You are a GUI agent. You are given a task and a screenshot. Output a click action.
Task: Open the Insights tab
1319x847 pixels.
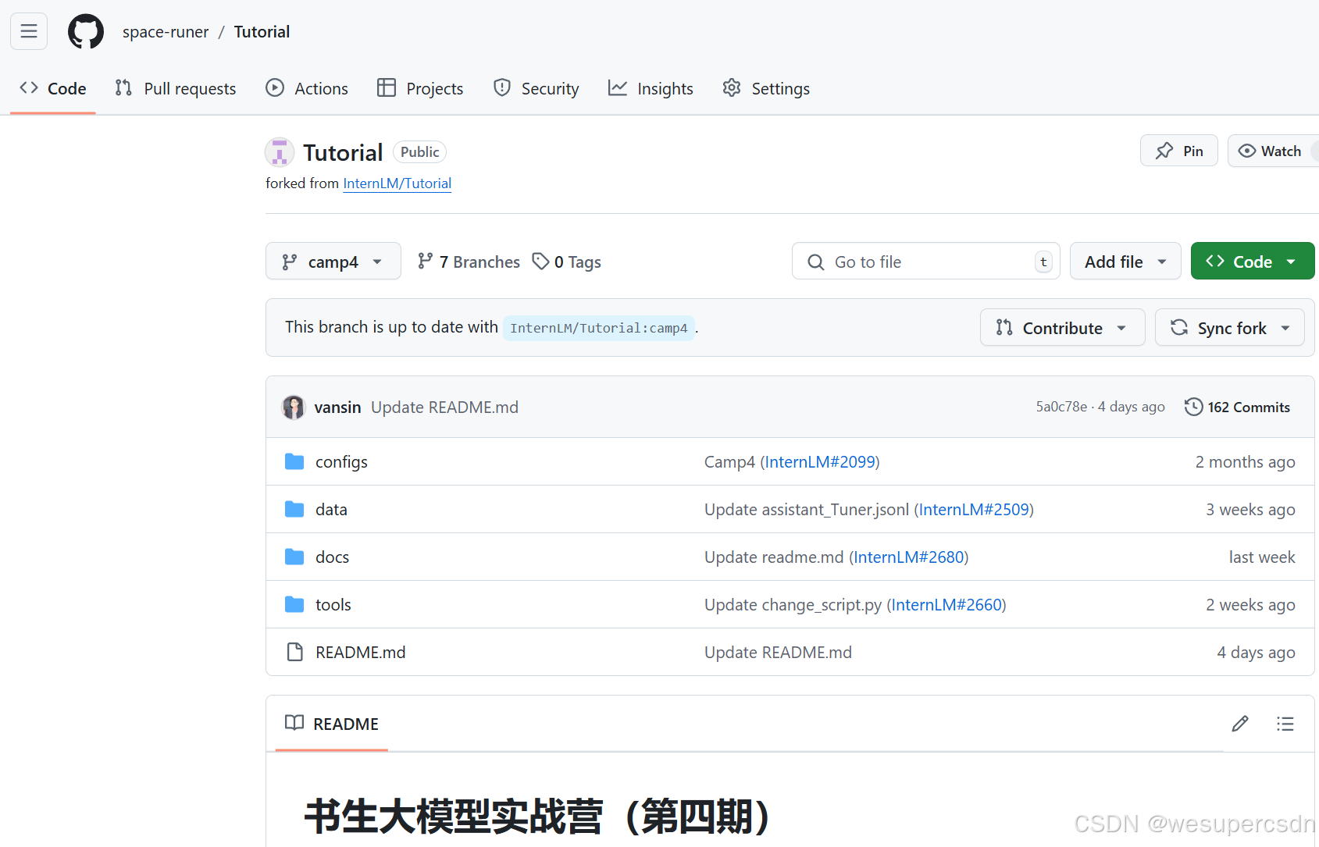tap(651, 88)
